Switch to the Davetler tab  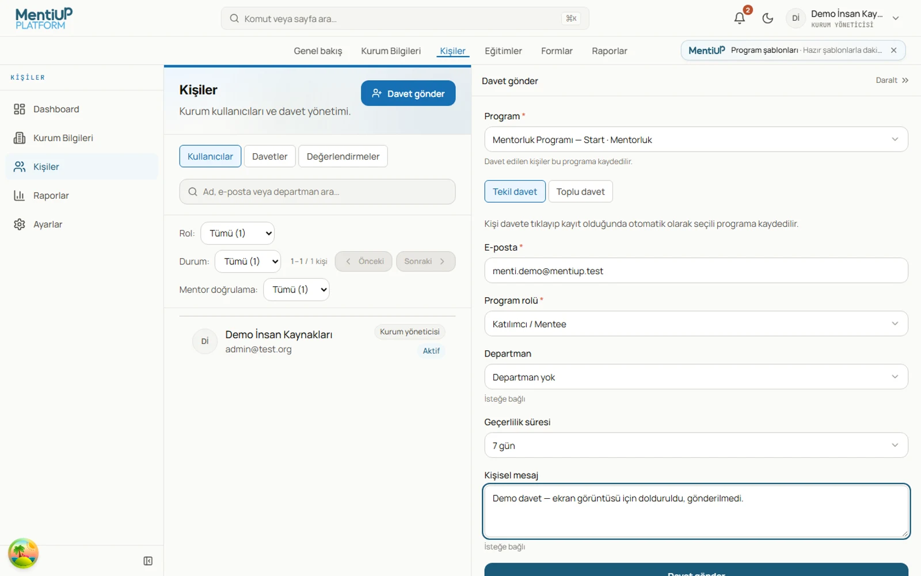pos(269,156)
